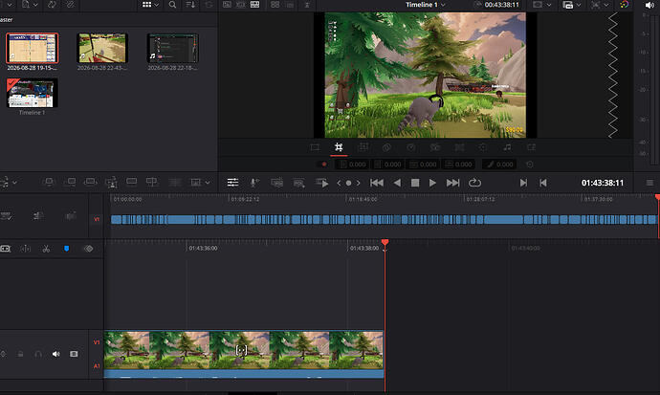The image size is (660, 395).
Task: Jump to the last frame
Action: tap(452, 183)
